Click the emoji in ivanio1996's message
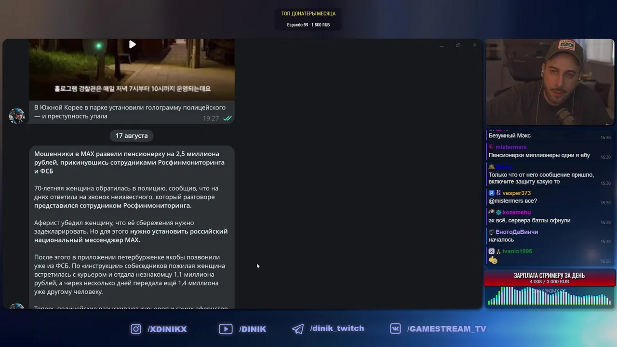The width and height of the screenshot is (617, 347). pos(493,260)
